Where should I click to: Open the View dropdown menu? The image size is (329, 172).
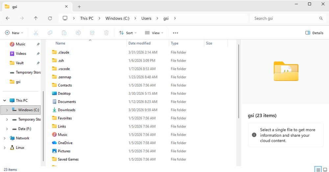(x=154, y=33)
